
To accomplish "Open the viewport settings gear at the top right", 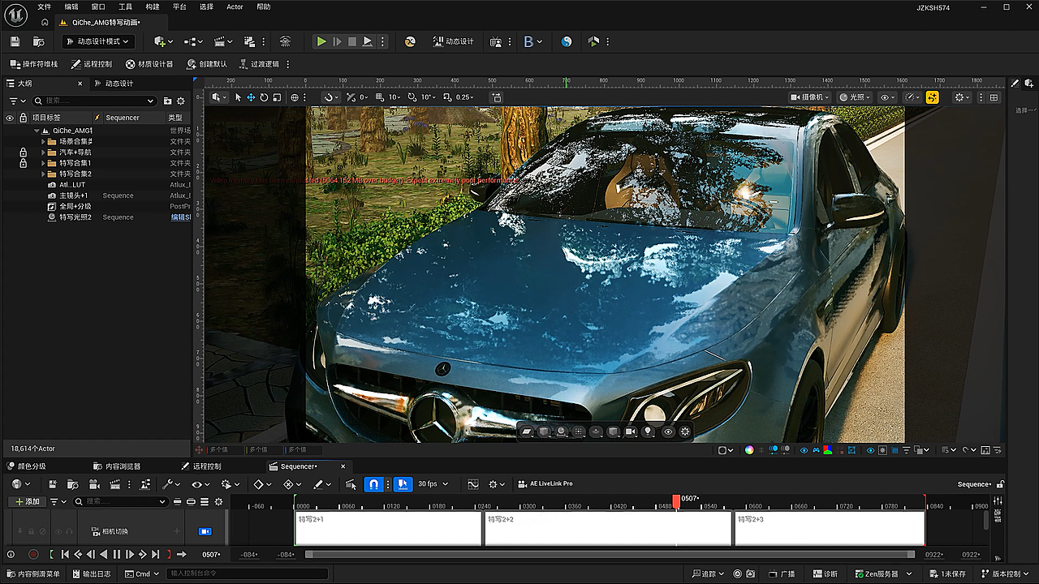I will coord(963,97).
